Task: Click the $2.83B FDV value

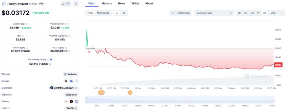Action: click(x=20, y=39)
